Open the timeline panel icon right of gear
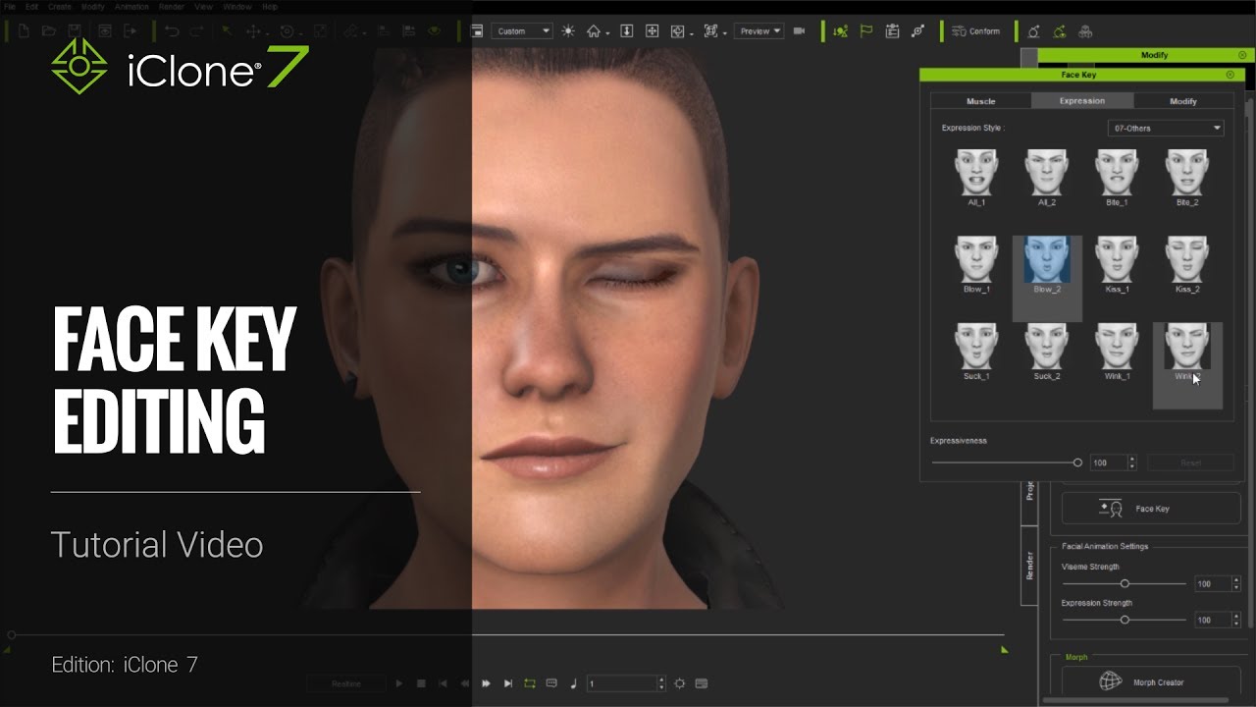1256x707 pixels. click(701, 683)
